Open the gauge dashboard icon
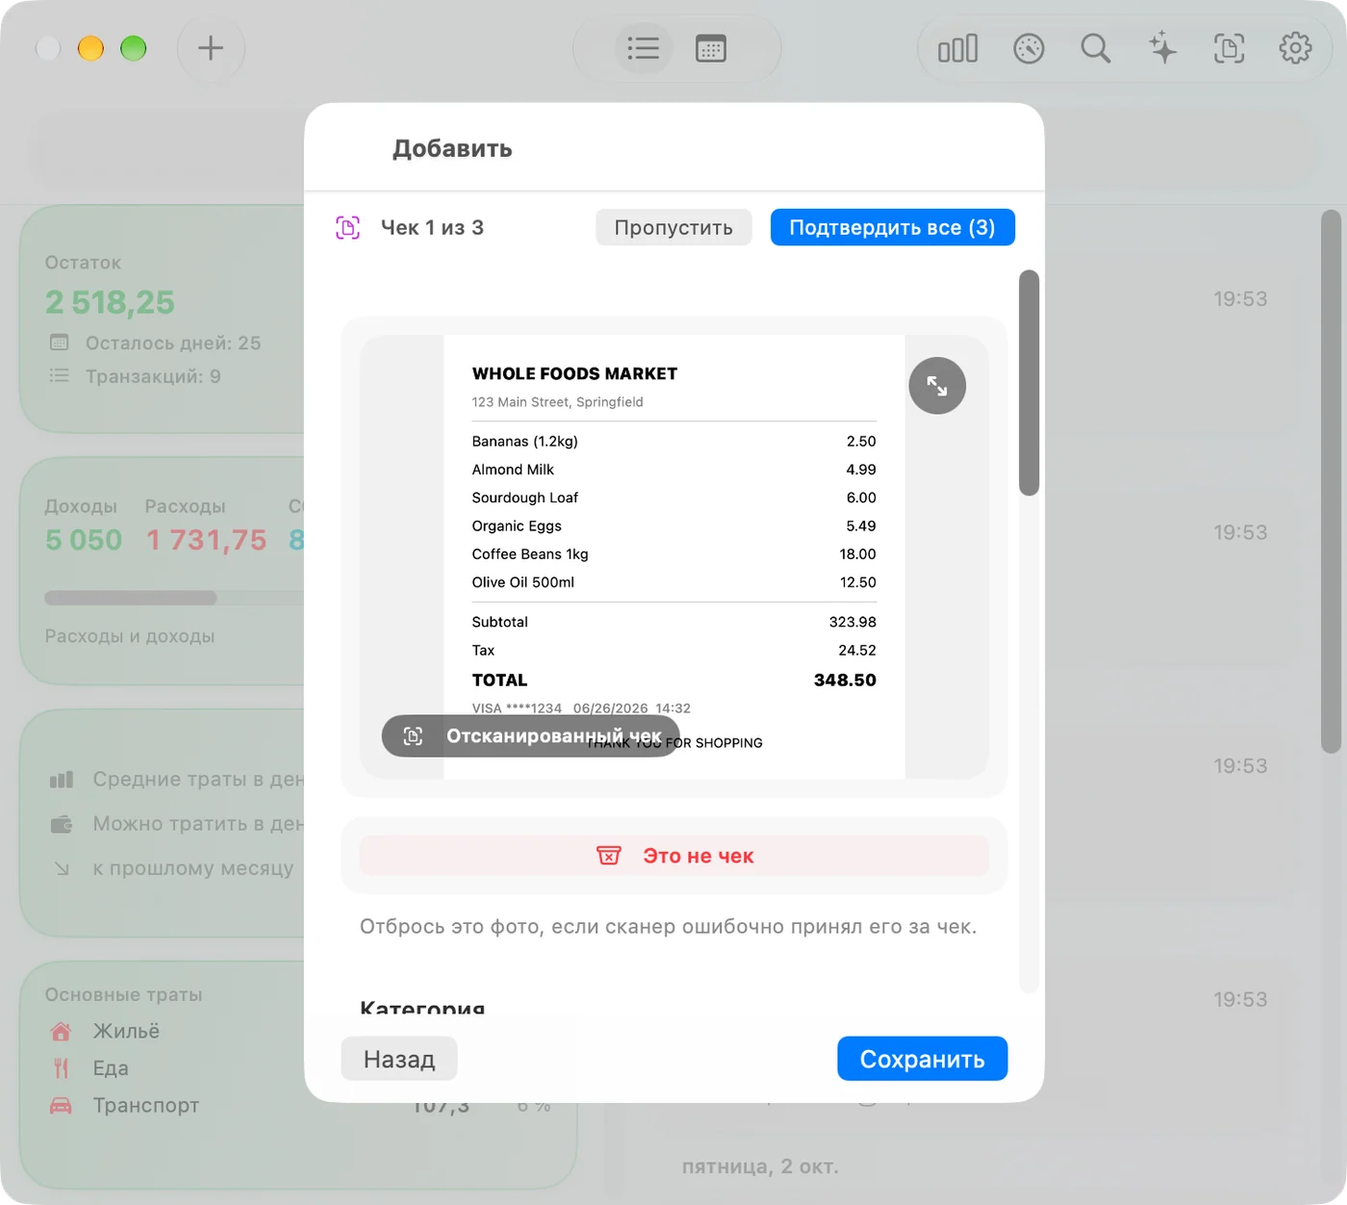 [x=1029, y=48]
